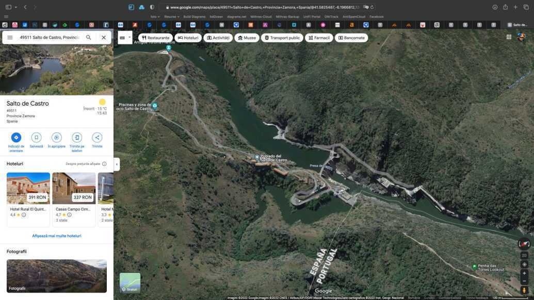Select the 'Restaurante' category chip

coord(155,38)
